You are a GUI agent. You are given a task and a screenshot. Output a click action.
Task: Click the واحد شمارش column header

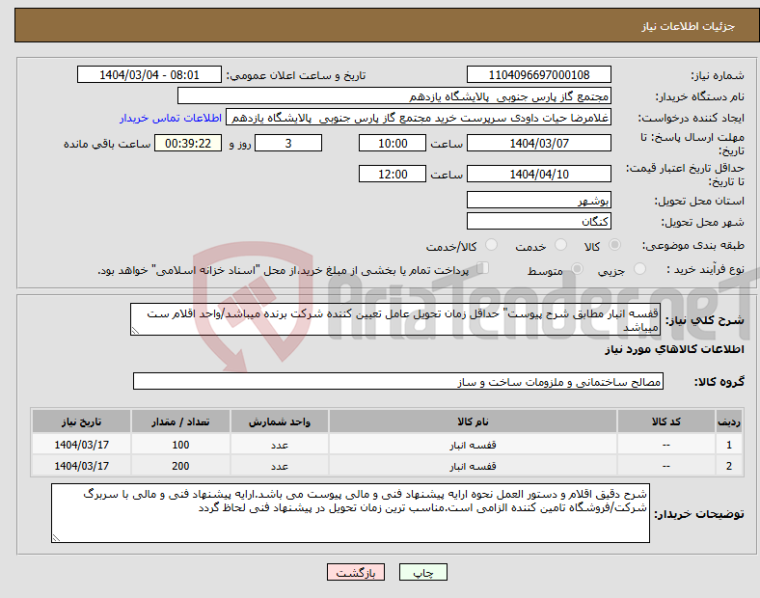point(280,421)
